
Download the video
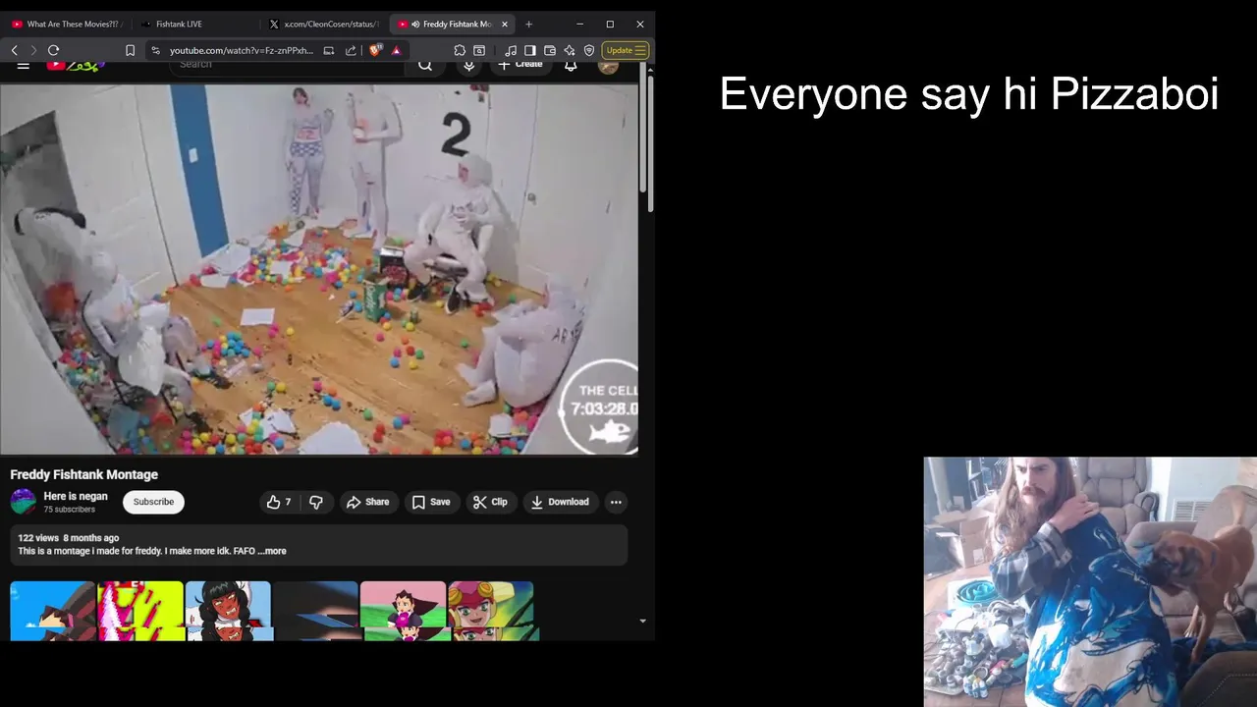click(560, 502)
